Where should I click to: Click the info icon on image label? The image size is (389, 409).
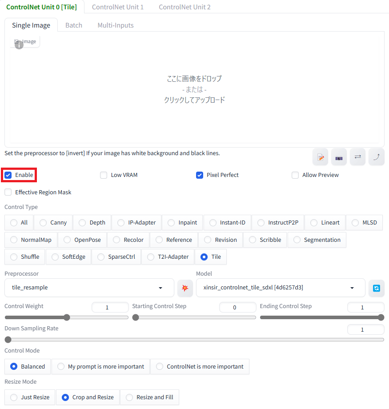pyautogui.click(x=19, y=45)
